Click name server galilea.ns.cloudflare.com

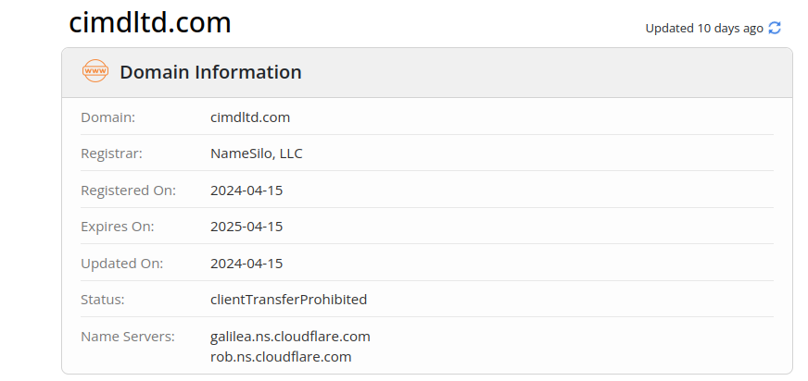[290, 336]
